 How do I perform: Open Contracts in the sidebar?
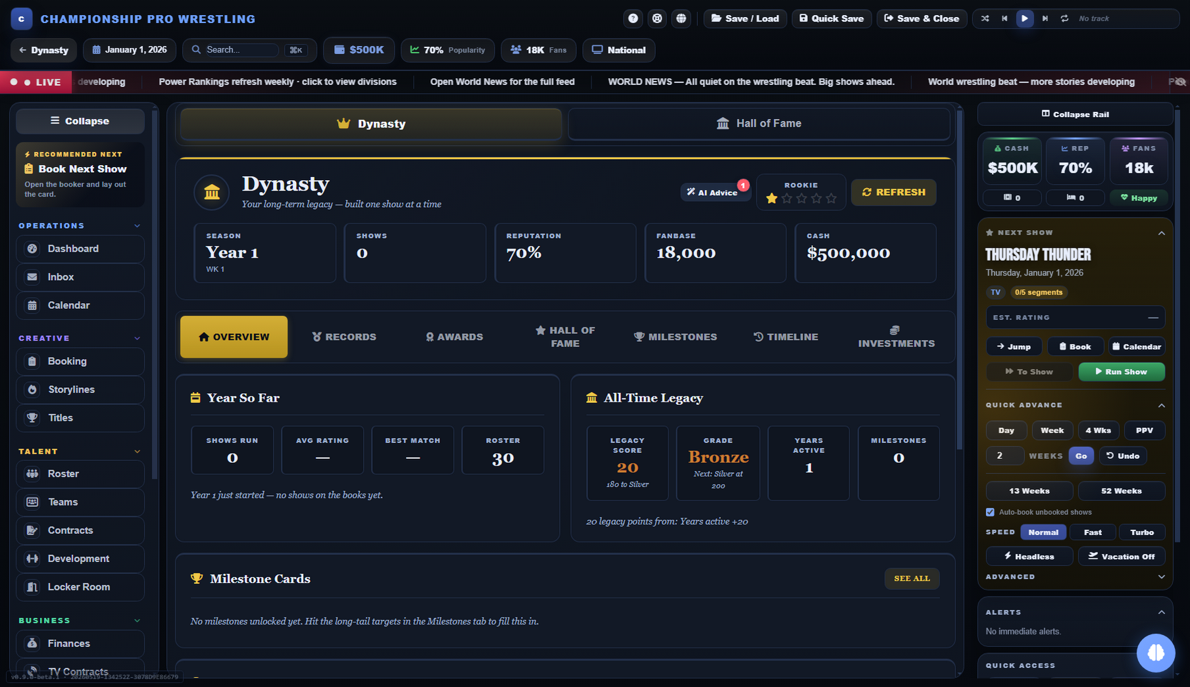pos(80,530)
